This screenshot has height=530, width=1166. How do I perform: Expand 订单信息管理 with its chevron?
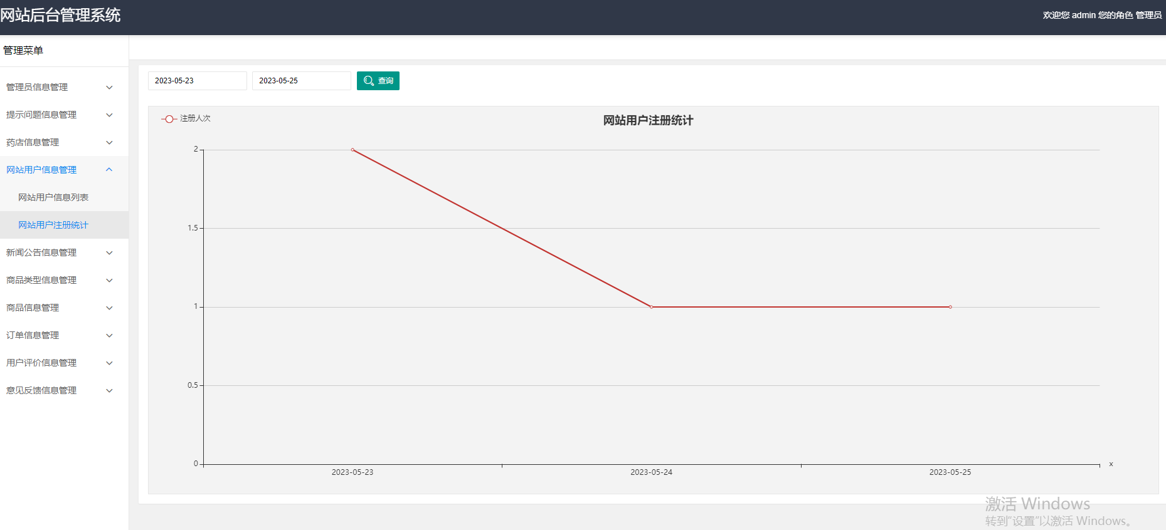109,335
